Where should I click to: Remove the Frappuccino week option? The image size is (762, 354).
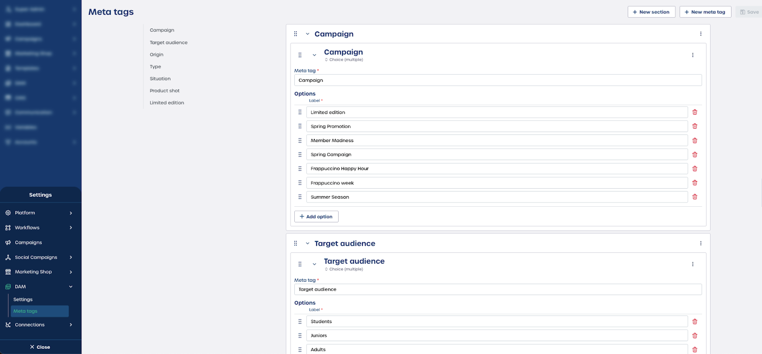click(x=695, y=183)
